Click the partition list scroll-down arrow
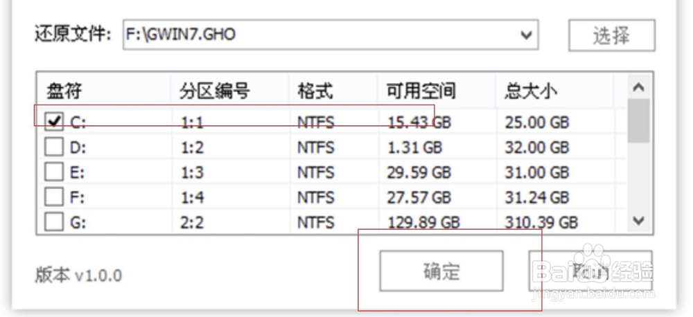Screen dimensions: 693x317 639,220
